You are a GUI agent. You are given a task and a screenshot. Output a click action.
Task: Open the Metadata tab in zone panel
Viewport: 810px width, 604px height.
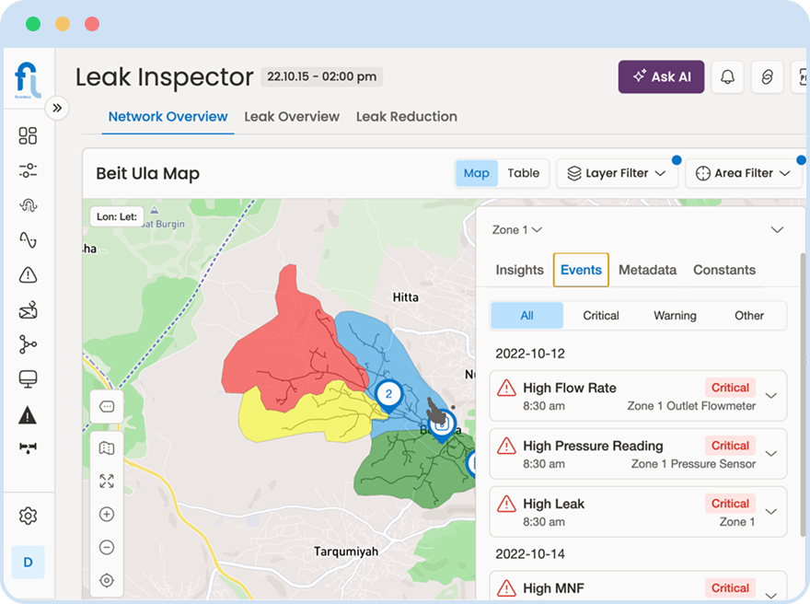[647, 270]
